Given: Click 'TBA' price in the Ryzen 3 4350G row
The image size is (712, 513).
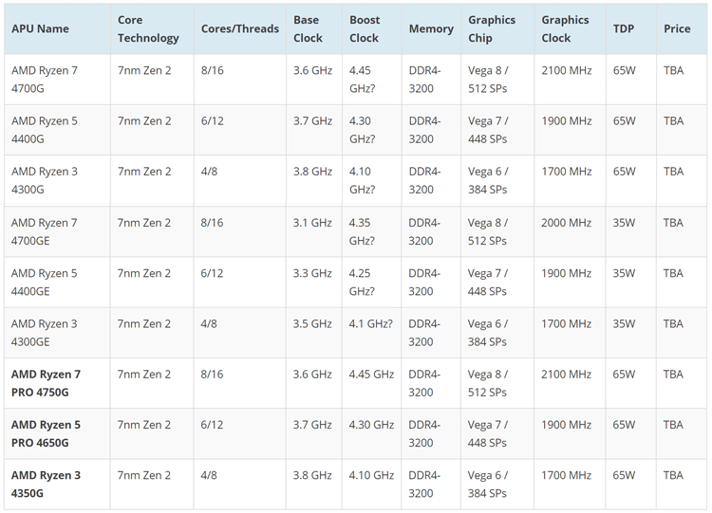Looking at the screenshot, I should [673, 475].
